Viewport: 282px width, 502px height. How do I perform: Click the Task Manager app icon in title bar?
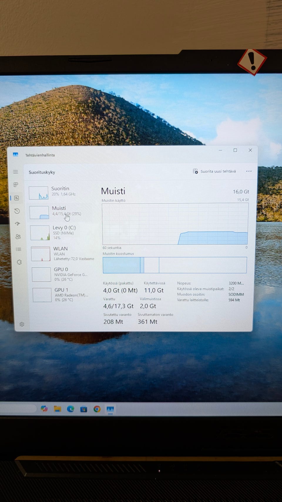[x=16, y=155]
